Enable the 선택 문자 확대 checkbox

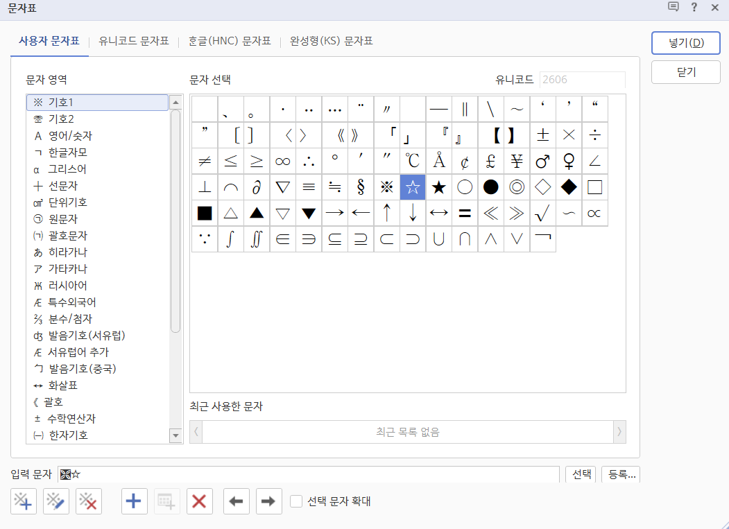pos(296,501)
